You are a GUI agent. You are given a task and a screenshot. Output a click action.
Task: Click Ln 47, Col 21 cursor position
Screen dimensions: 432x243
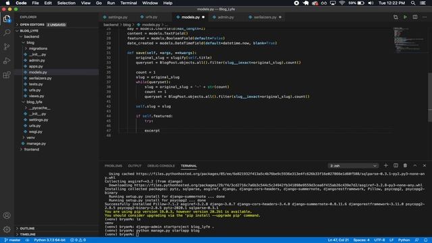(338, 240)
